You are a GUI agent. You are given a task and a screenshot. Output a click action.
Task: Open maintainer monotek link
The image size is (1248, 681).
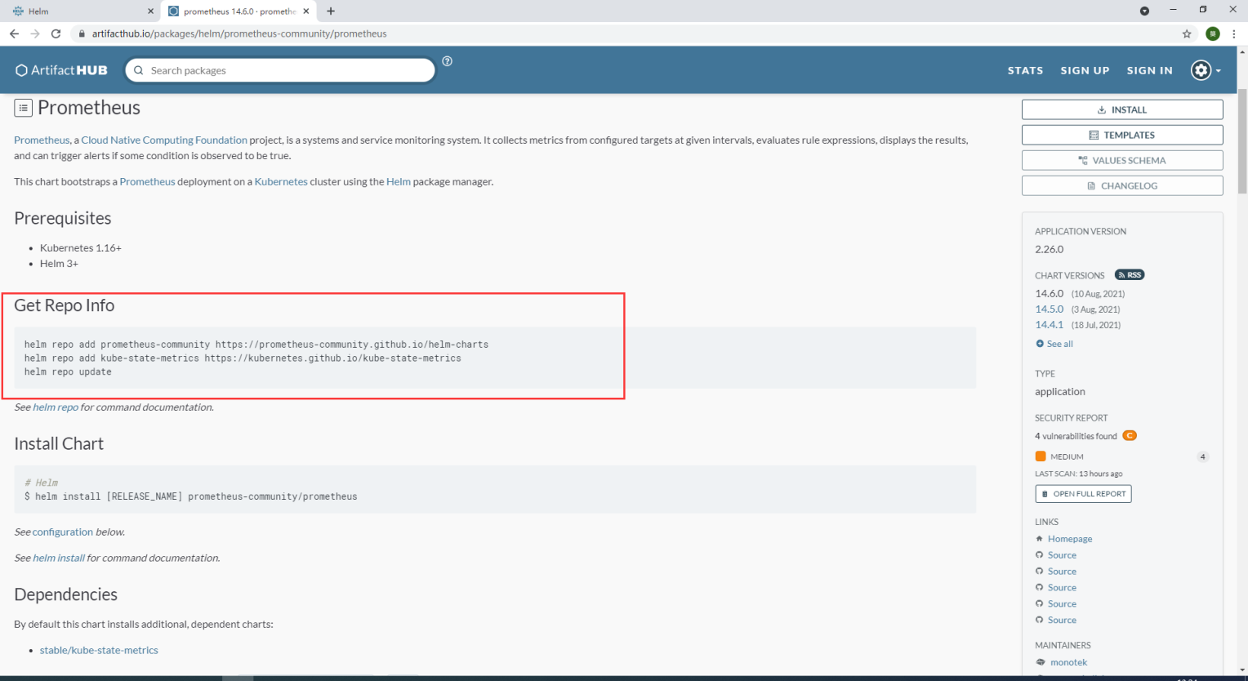point(1068,662)
